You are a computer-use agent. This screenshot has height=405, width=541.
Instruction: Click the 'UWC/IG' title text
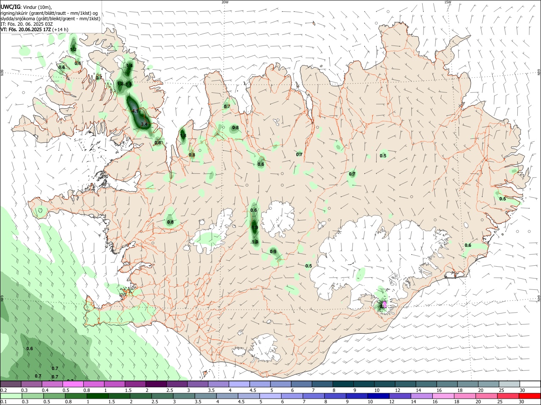click(x=10, y=7)
